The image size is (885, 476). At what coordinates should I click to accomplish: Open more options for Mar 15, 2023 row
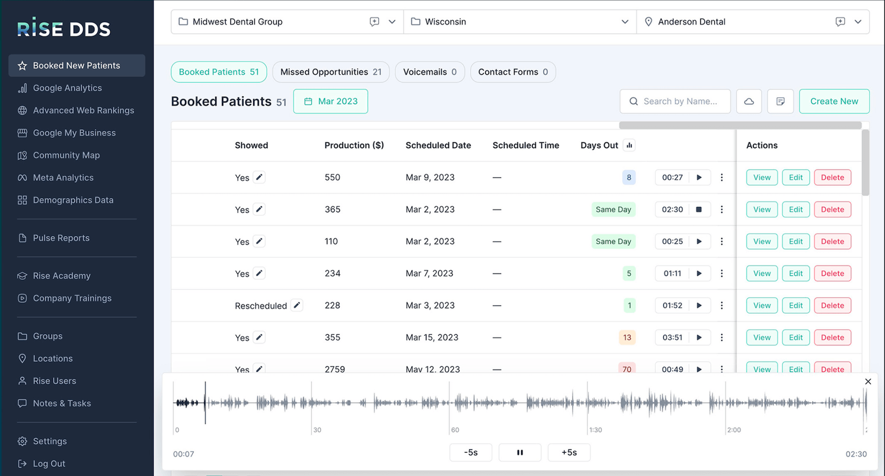pos(722,338)
